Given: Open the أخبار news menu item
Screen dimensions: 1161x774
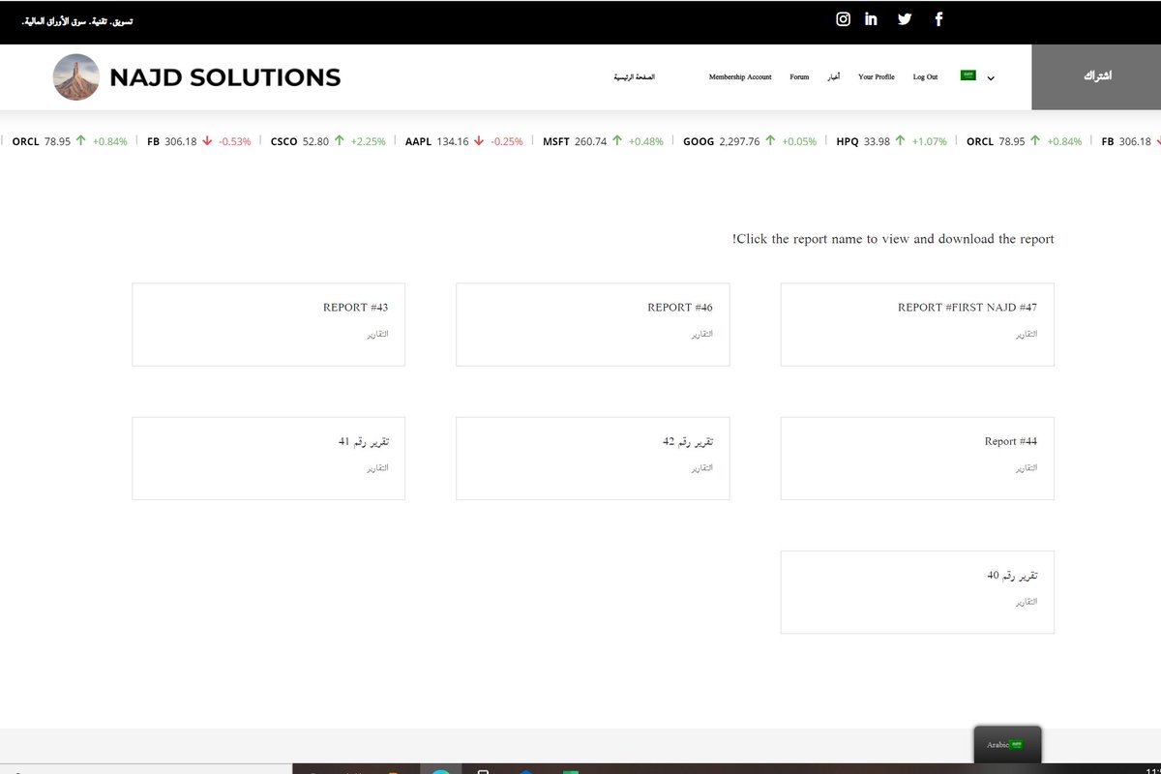Looking at the screenshot, I should tap(833, 76).
